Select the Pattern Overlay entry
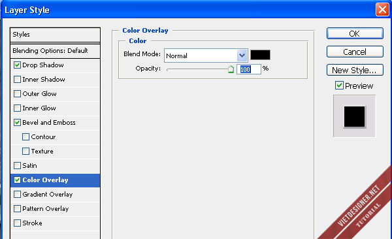The image size is (392, 239). click(x=56, y=209)
